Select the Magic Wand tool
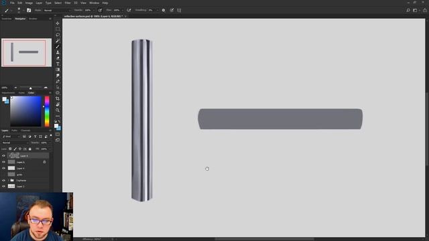The image size is (429, 241). 58,41
